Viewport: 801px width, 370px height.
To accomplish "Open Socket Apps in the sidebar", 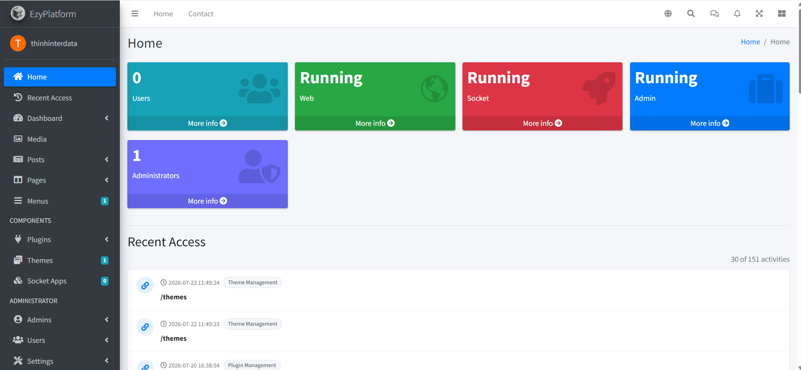I will point(60,281).
